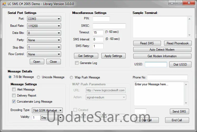The width and height of the screenshot is (197, 132).
Task: Click message box scrollbar up arrow
Action: (186, 85)
